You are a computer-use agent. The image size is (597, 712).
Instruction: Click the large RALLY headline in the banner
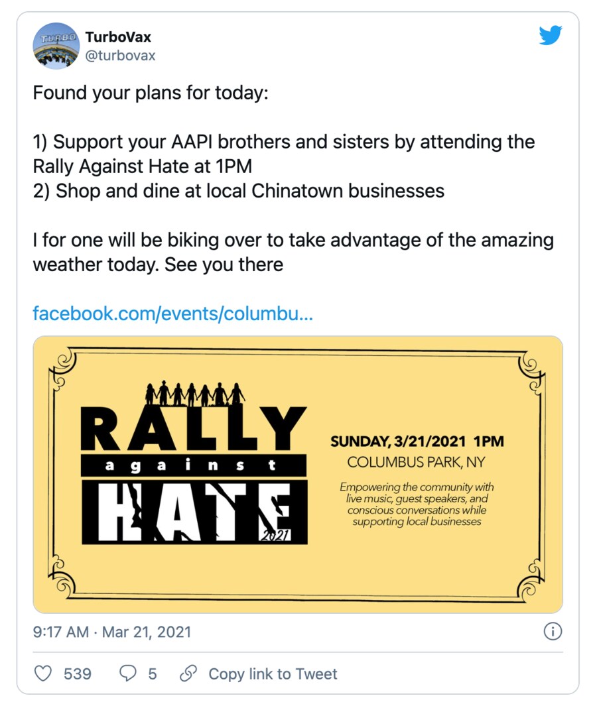click(194, 428)
